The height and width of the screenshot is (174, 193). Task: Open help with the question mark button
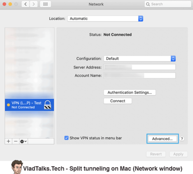(x=182, y=139)
